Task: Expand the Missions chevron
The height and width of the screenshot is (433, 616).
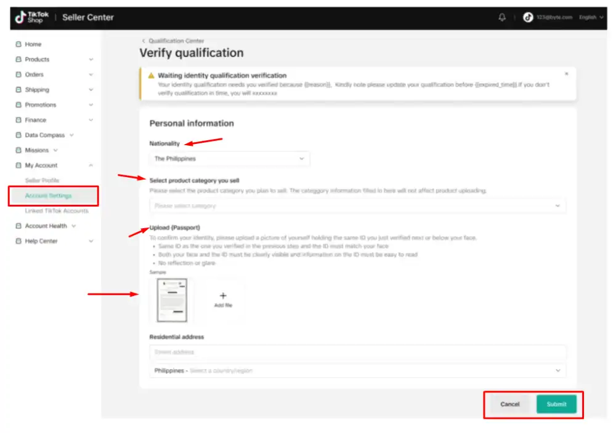Action: tap(55, 150)
